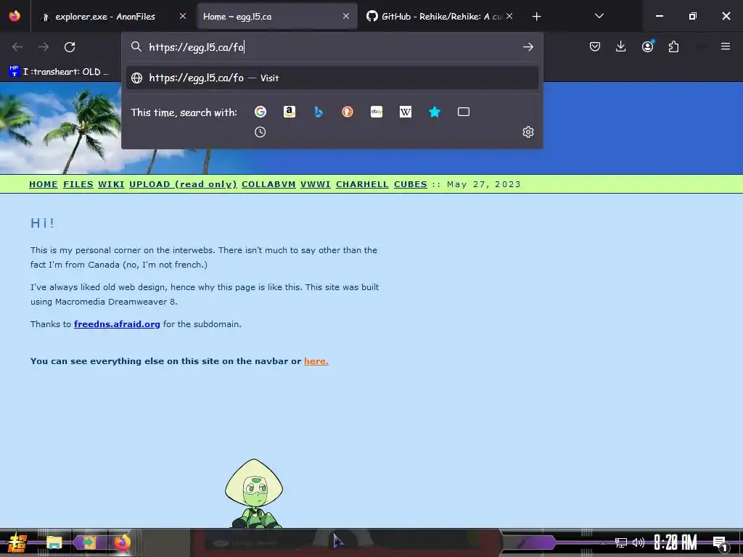Viewport: 743px width, 557px height.
Task: Expand the list all tabs chevron
Action: tap(599, 16)
